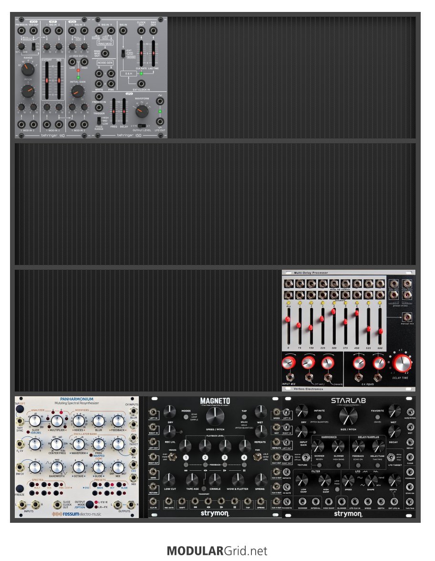Click the SIZE/PITCH CV jack on StarLab
435x561 pixels.
410,412
